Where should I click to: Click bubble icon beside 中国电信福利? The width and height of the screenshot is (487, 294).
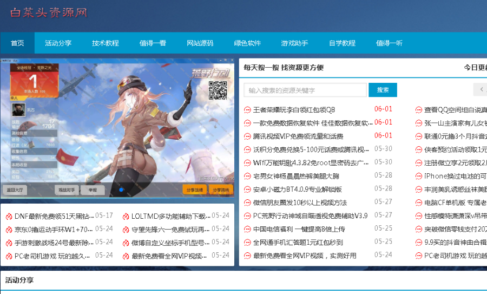point(247,230)
